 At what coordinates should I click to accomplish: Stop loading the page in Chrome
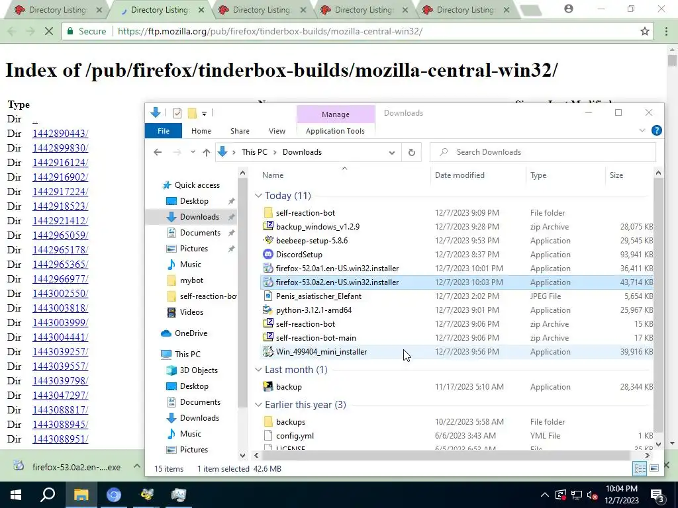pyautogui.click(x=49, y=31)
